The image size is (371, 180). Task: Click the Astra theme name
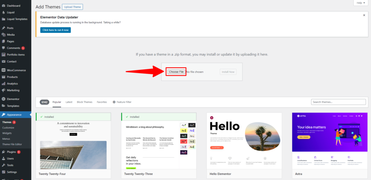pyautogui.click(x=299, y=174)
